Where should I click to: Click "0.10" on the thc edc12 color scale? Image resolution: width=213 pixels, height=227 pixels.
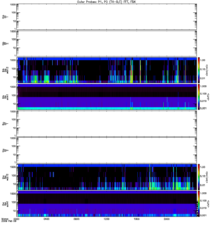202,176
